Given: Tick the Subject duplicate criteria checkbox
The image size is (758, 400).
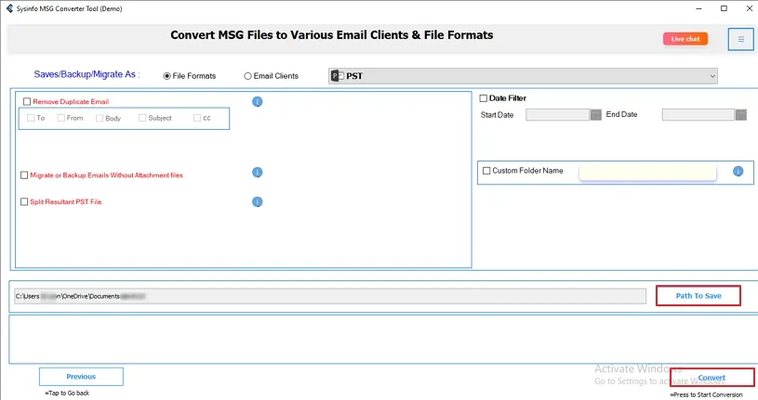Looking at the screenshot, I should 142,118.
